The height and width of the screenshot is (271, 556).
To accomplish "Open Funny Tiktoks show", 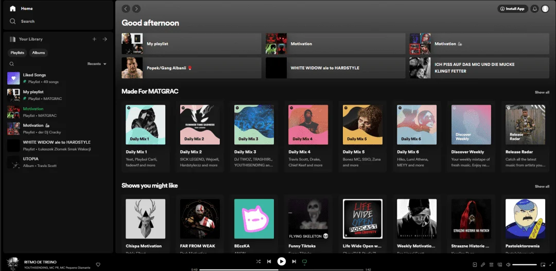I will click(308, 224).
